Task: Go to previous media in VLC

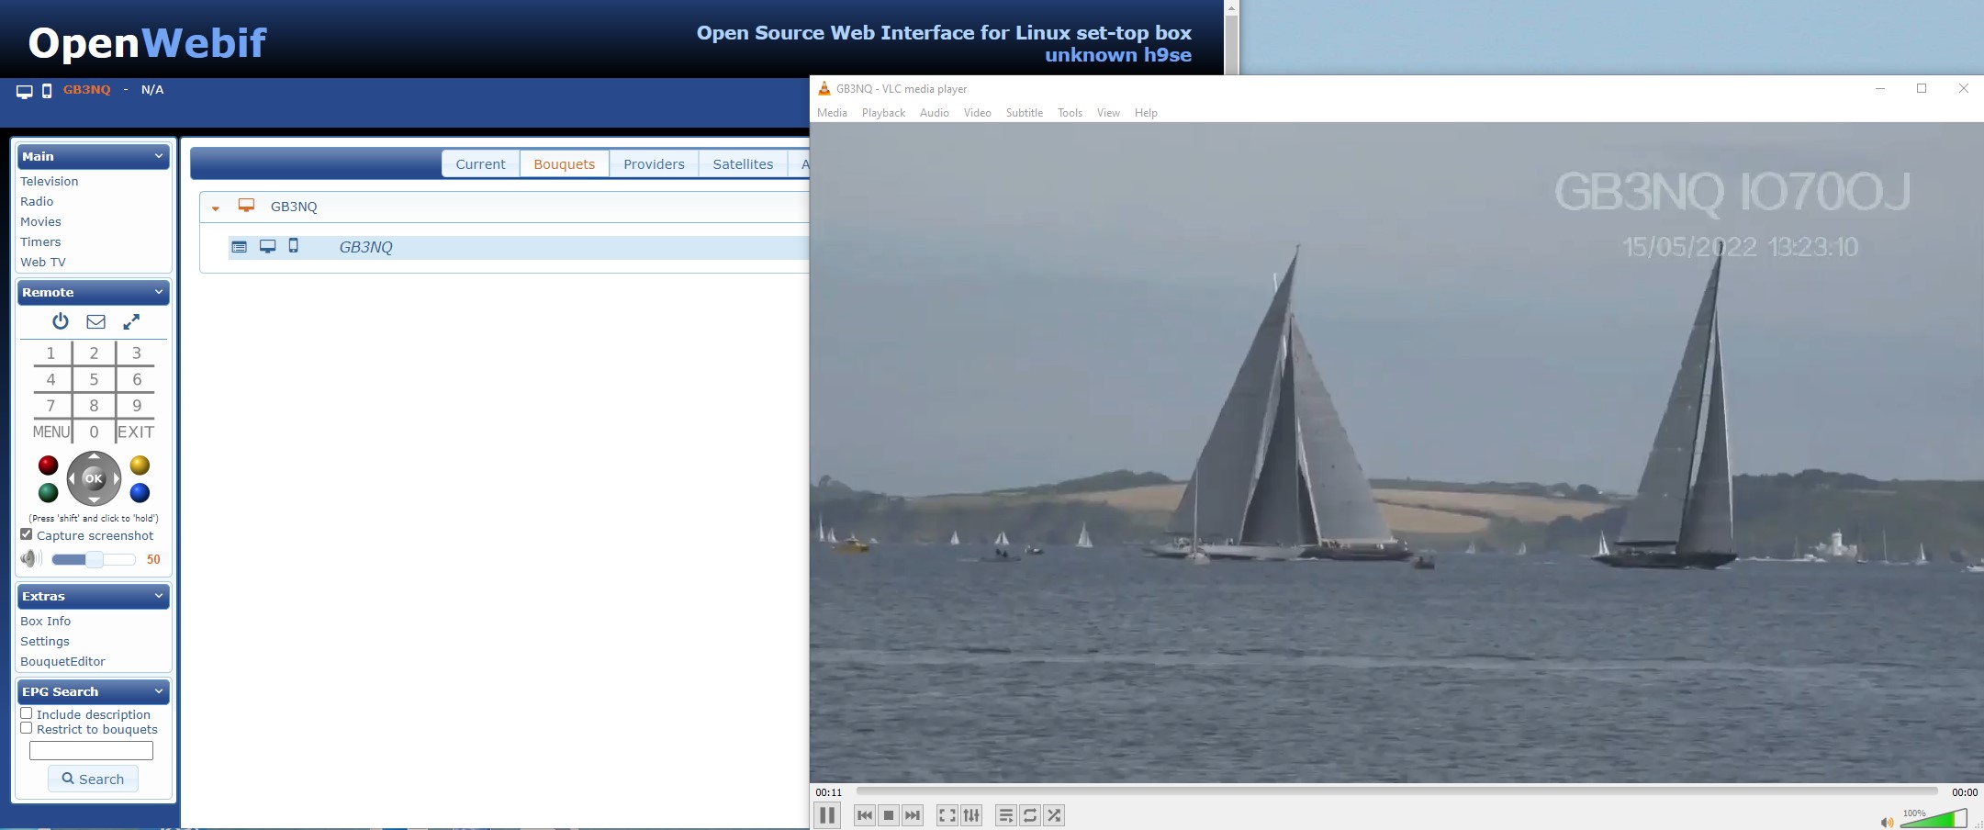Action: [864, 815]
